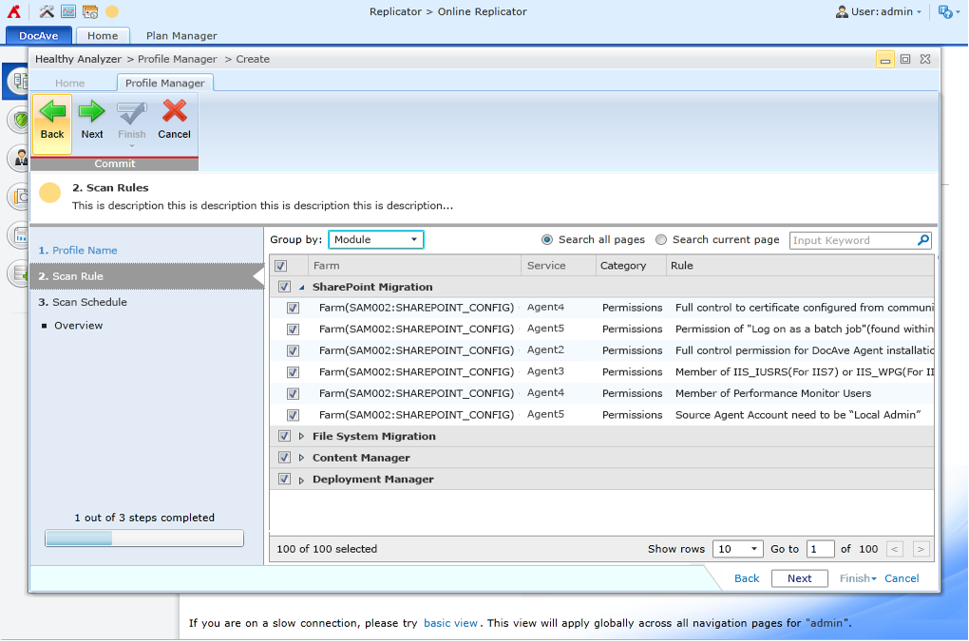Click the green Back arrow in ribbon

pyautogui.click(x=52, y=113)
